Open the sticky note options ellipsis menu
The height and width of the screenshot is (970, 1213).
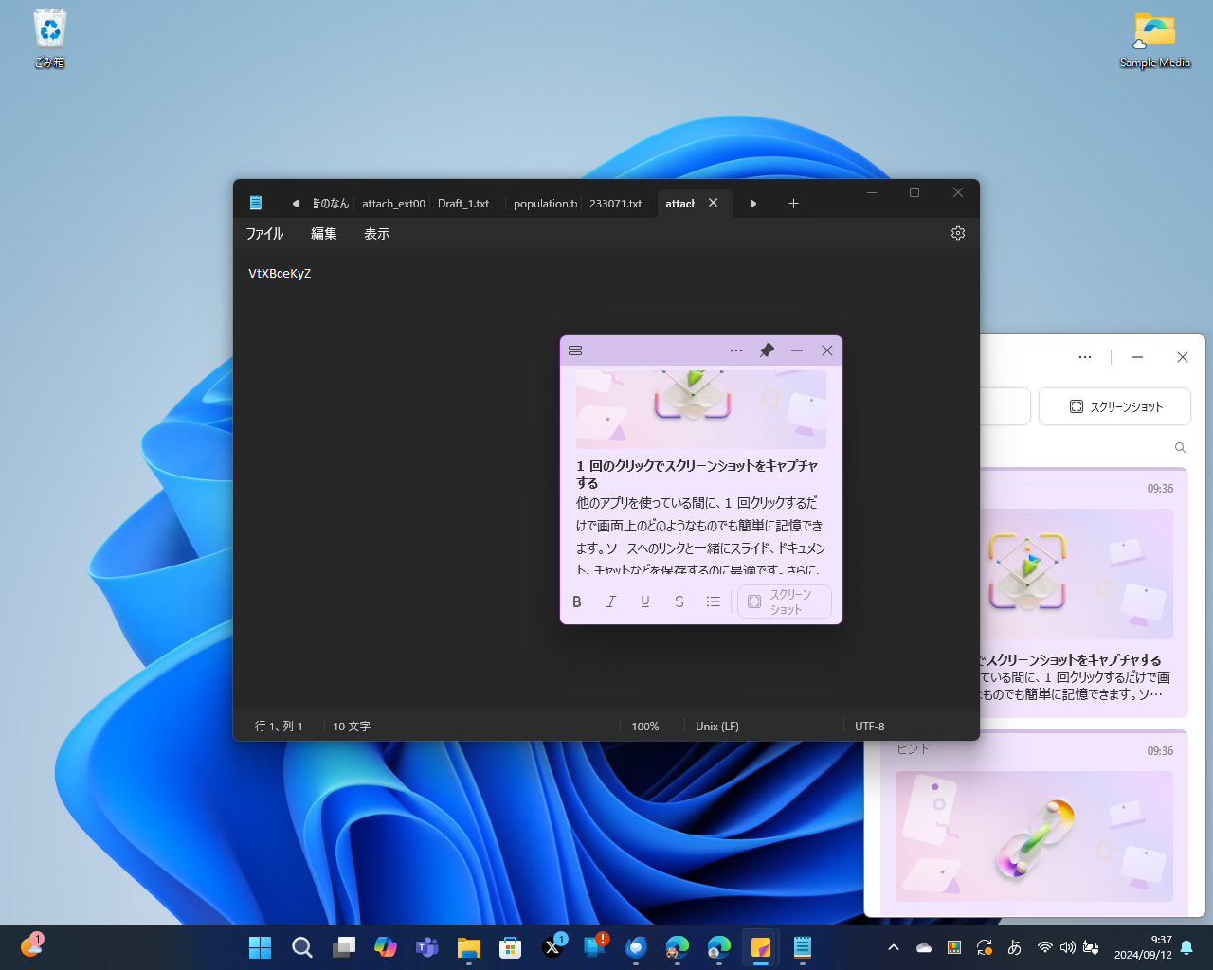(736, 350)
